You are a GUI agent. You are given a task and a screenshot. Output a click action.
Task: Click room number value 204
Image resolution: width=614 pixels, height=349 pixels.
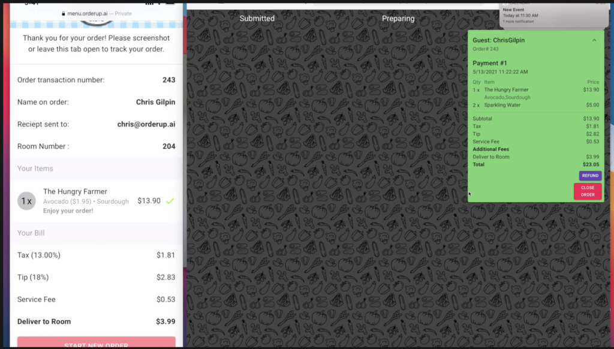168,146
